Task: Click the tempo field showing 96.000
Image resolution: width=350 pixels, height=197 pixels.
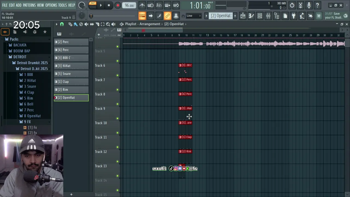Action: click(129, 5)
